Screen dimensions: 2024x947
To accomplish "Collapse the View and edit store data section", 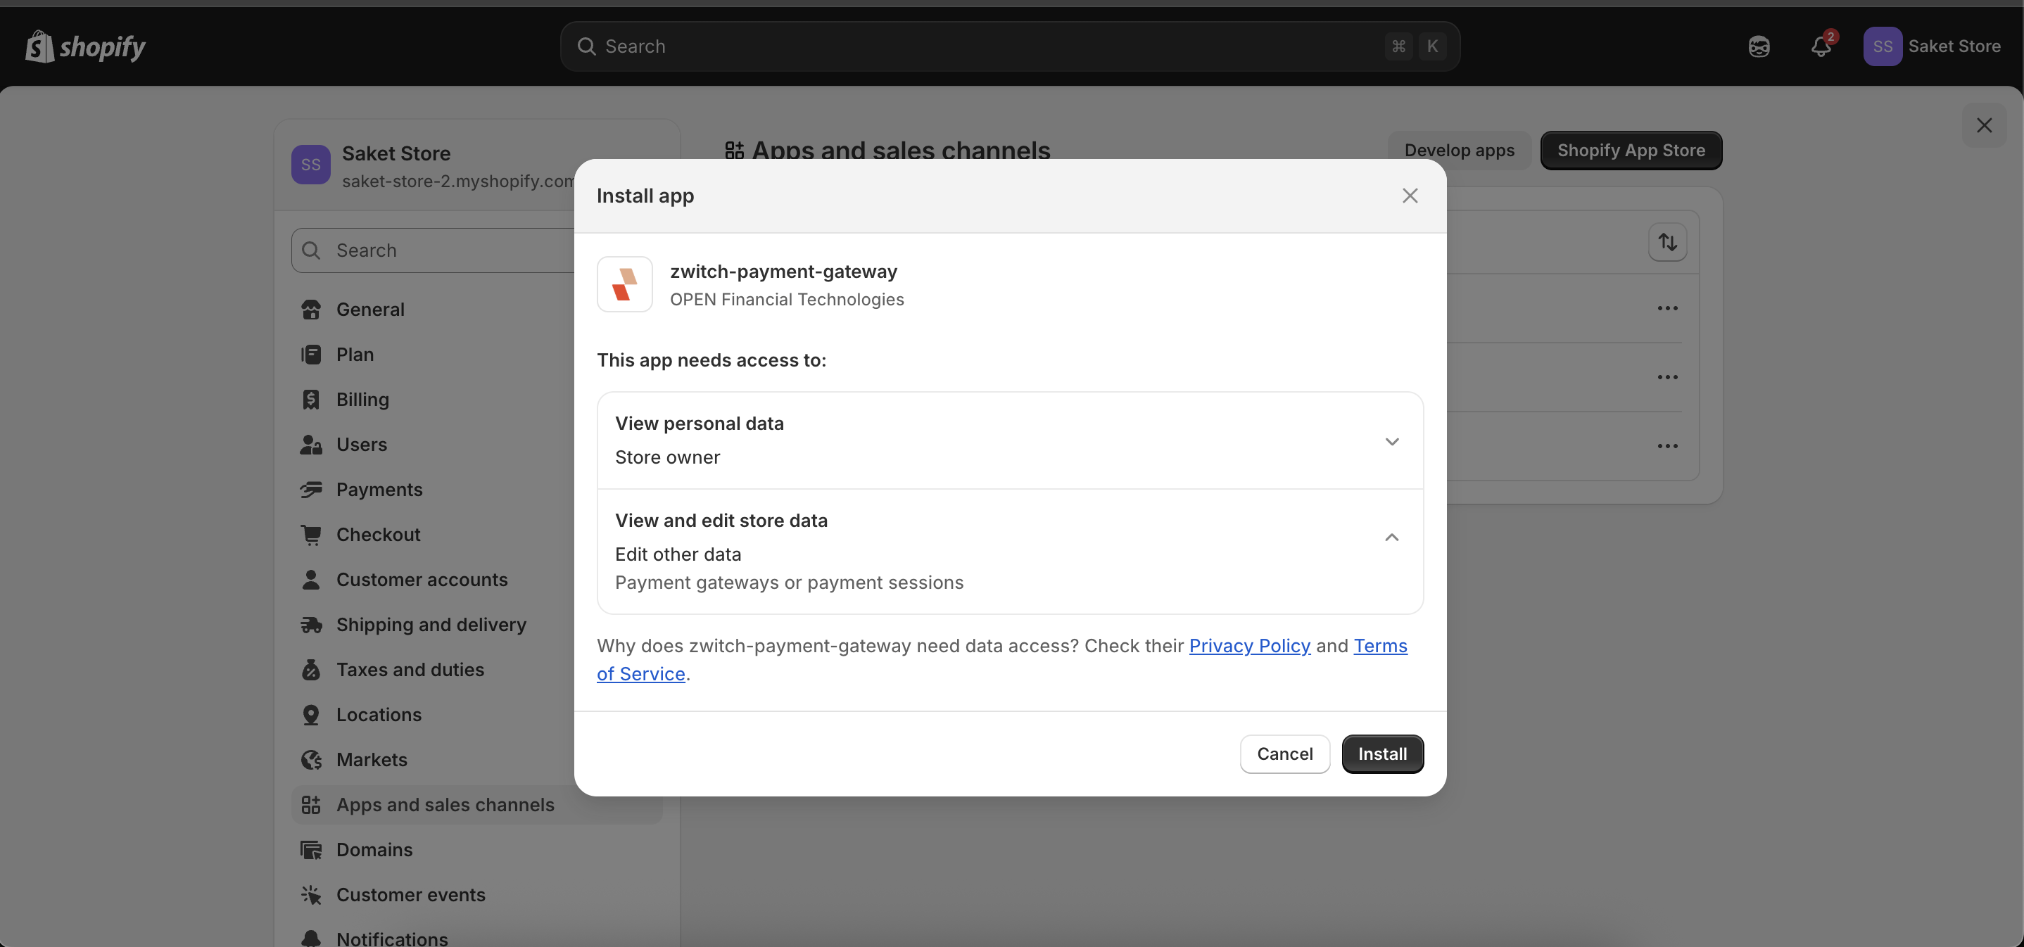I will pyautogui.click(x=1391, y=537).
